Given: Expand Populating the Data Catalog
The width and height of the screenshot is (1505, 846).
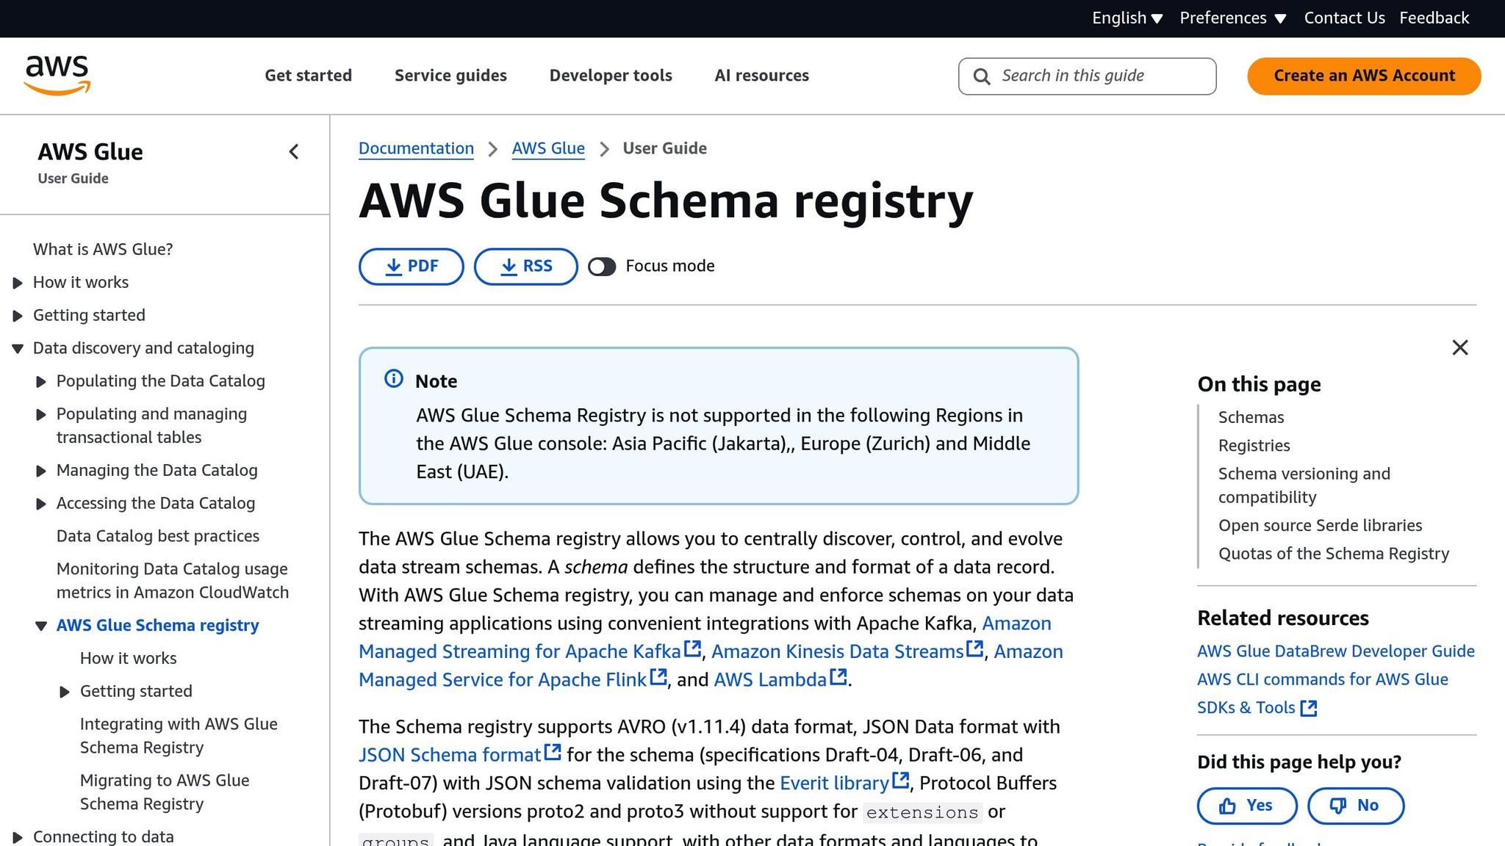Looking at the screenshot, I should point(41,382).
